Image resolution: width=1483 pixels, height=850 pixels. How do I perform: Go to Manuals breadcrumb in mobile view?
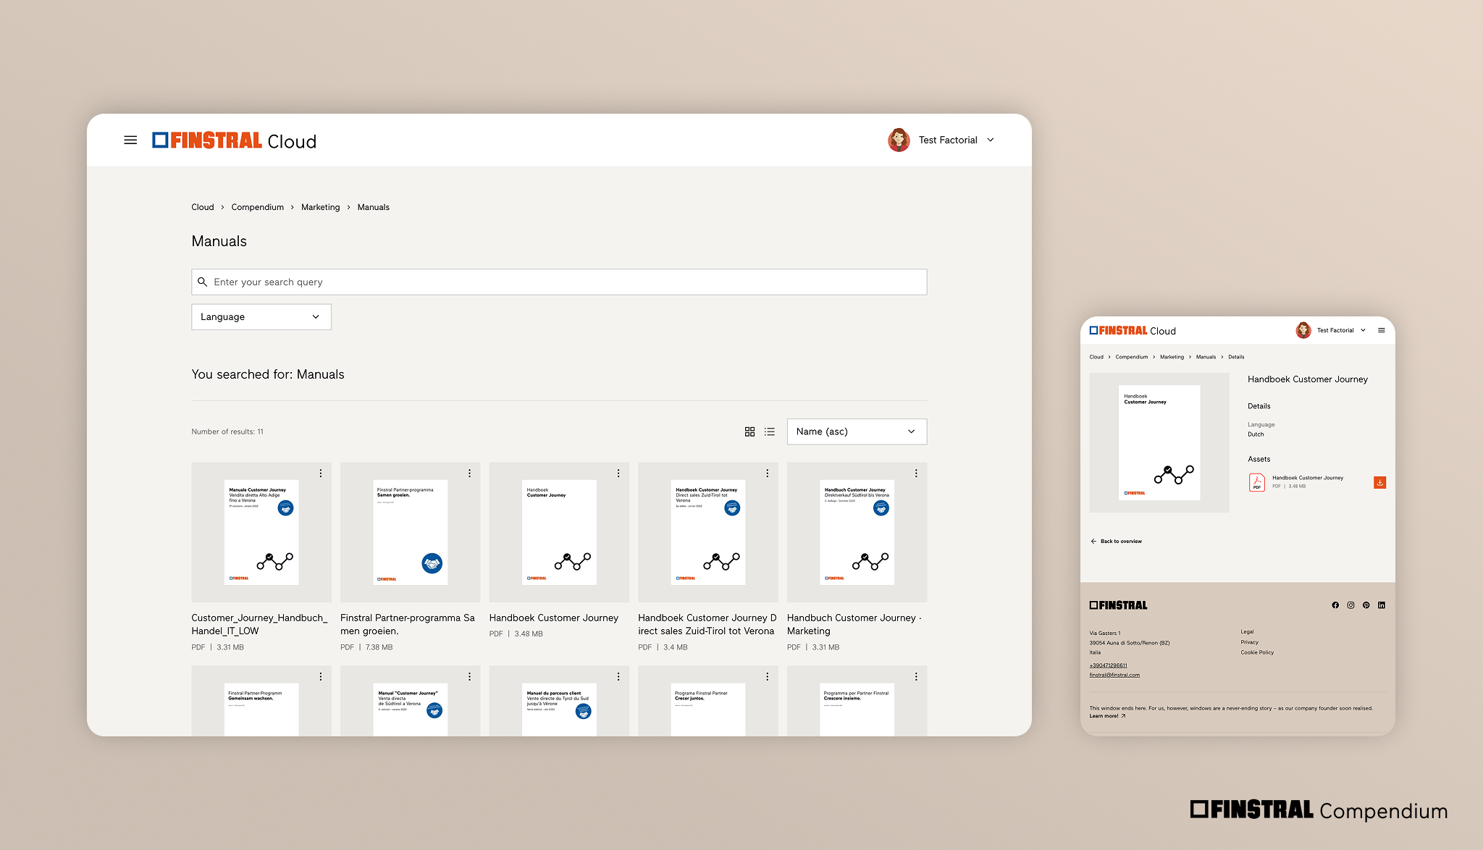pyautogui.click(x=1206, y=357)
